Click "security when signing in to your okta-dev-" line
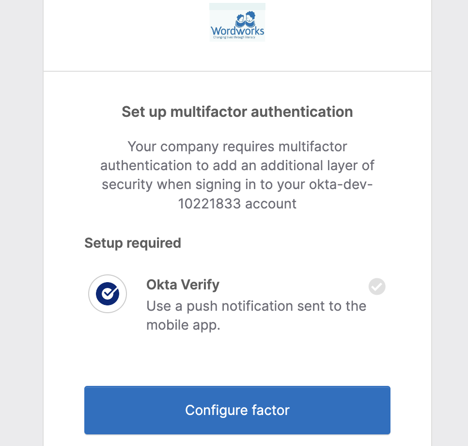 pos(237,185)
